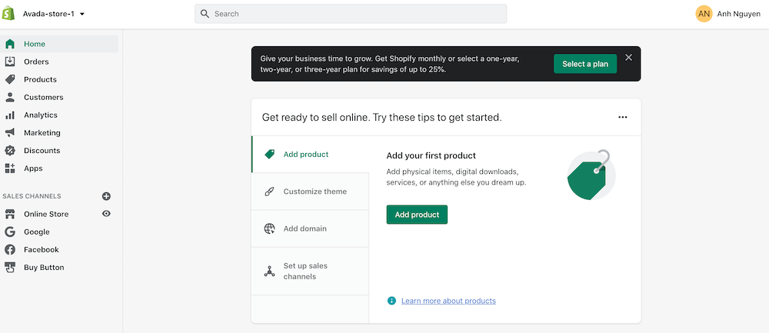769x333 pixels.
Task: Open Customers via the person icon
Action: click(x=10, y=97)
